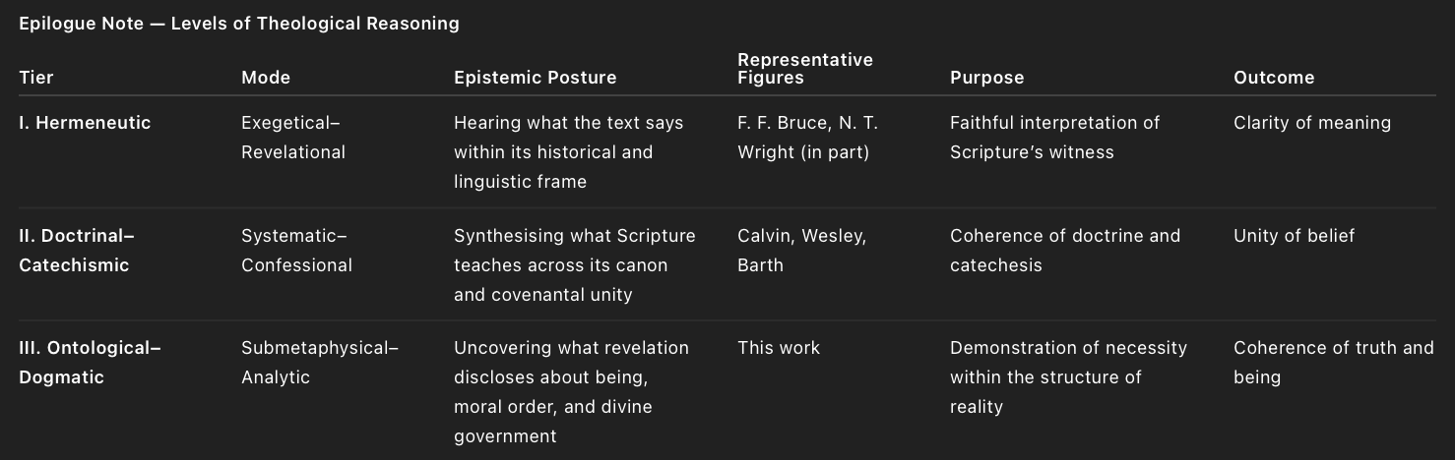Click the "Systematic–Confessional" mode cell
The height and width of the screenshot is (460, 1455).
click(296, 251)
